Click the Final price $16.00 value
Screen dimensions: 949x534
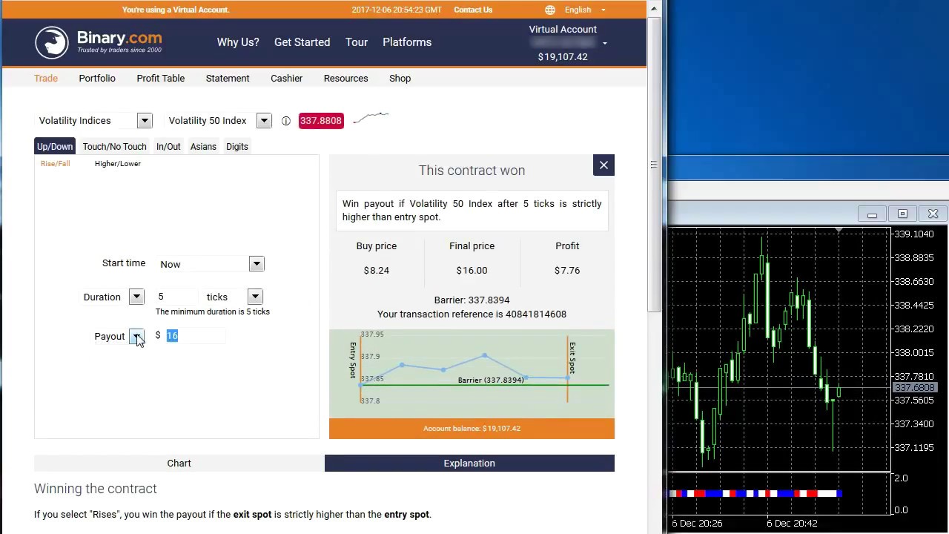pyautogui.click(x=472, y=271)
